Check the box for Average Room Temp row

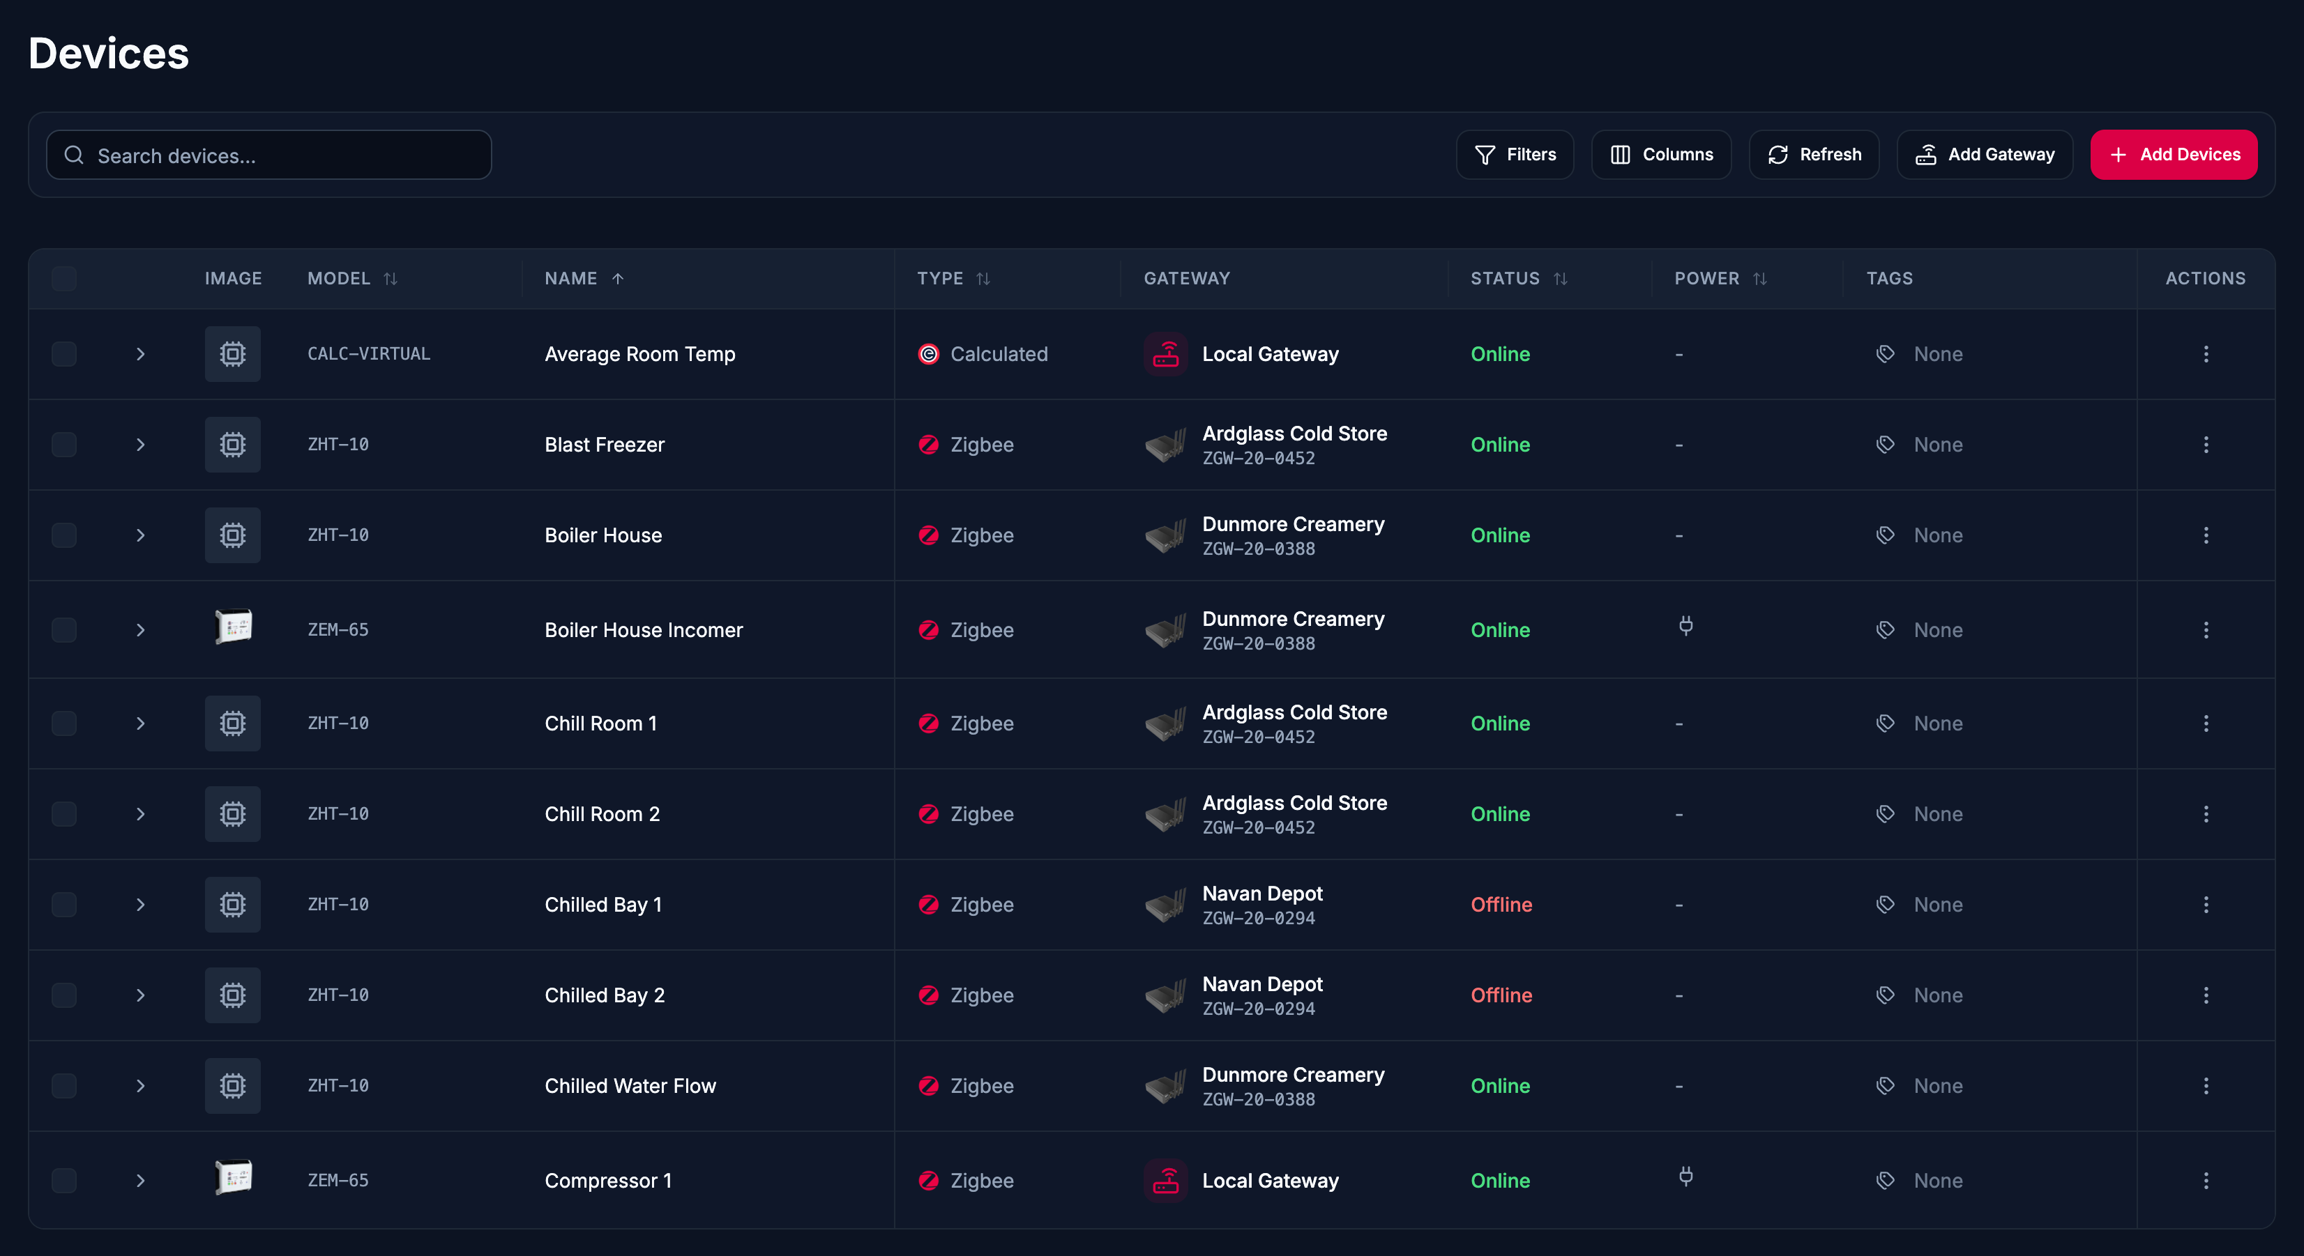tap(63, 354)
